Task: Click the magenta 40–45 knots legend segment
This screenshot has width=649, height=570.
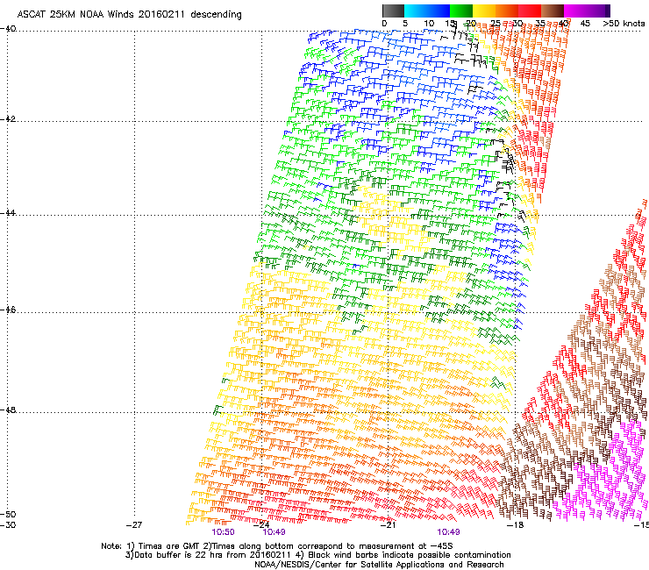Action: click(575, 11)
